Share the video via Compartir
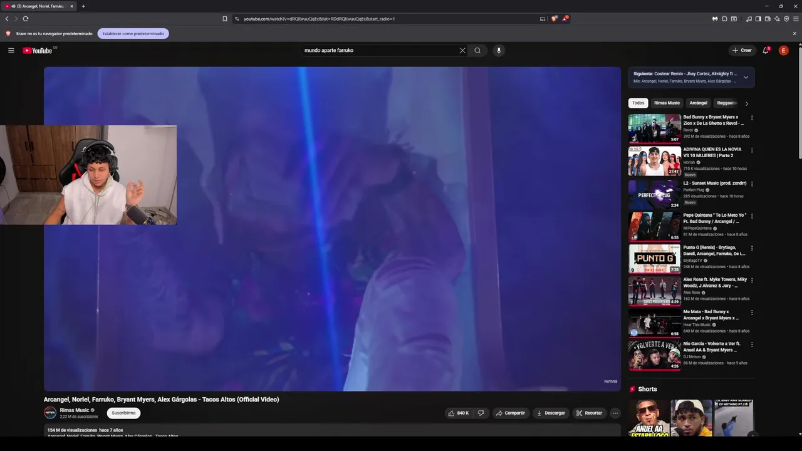 pos(510,413)
